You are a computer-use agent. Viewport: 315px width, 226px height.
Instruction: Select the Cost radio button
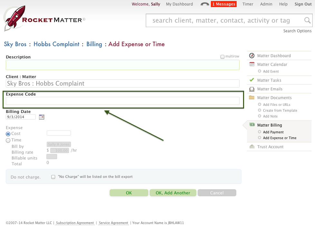pos(8,134)
